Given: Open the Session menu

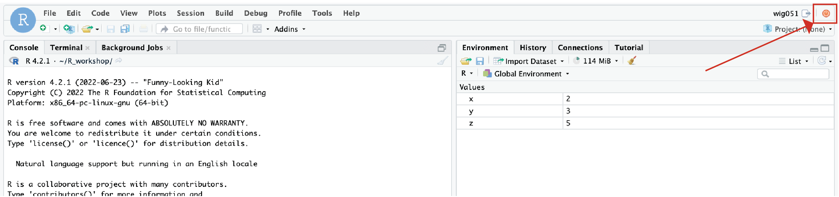Looking at the screenshot, I should (x=190, y=13).
